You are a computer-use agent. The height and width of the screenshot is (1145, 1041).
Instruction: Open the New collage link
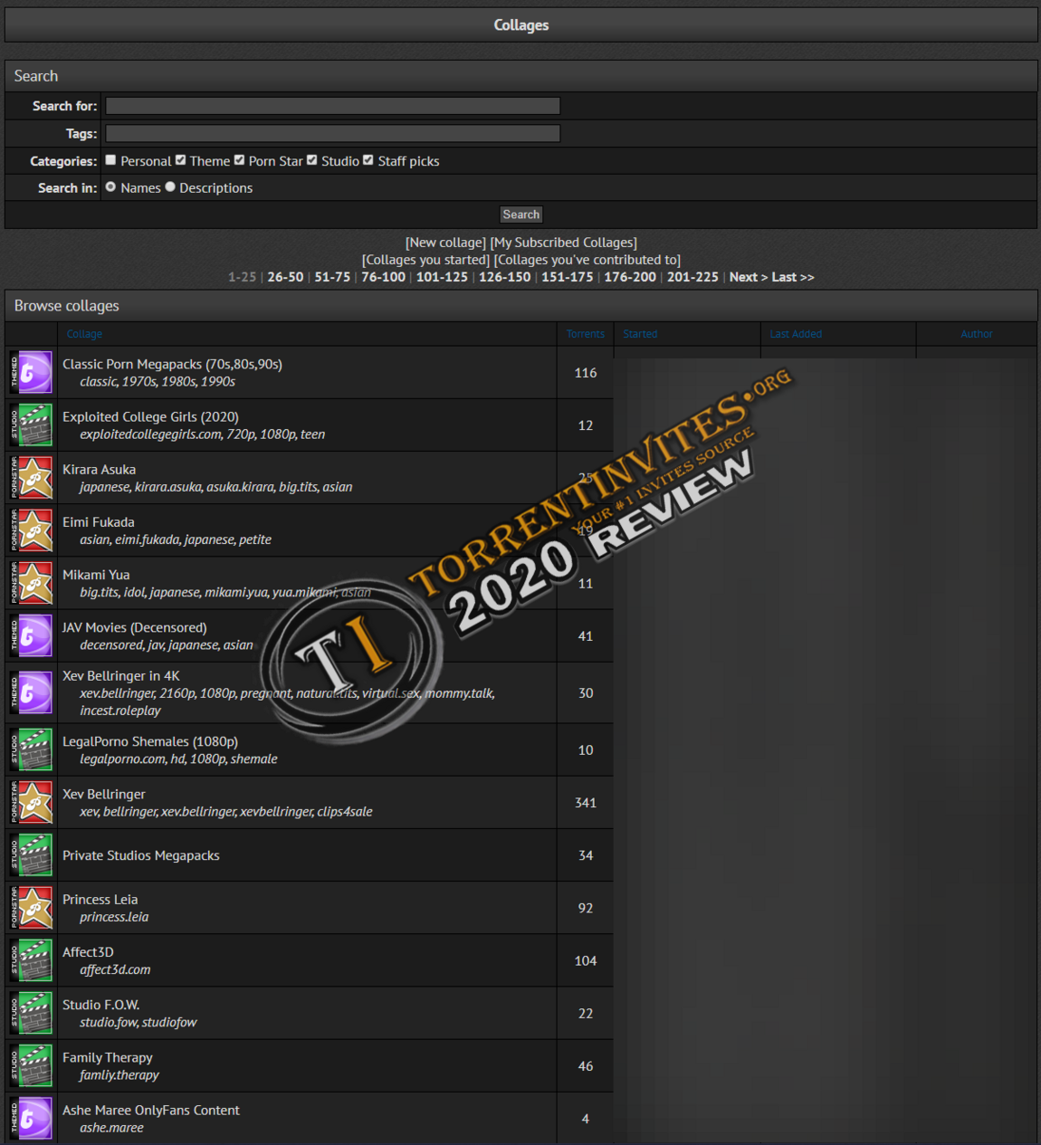(445, 243)
